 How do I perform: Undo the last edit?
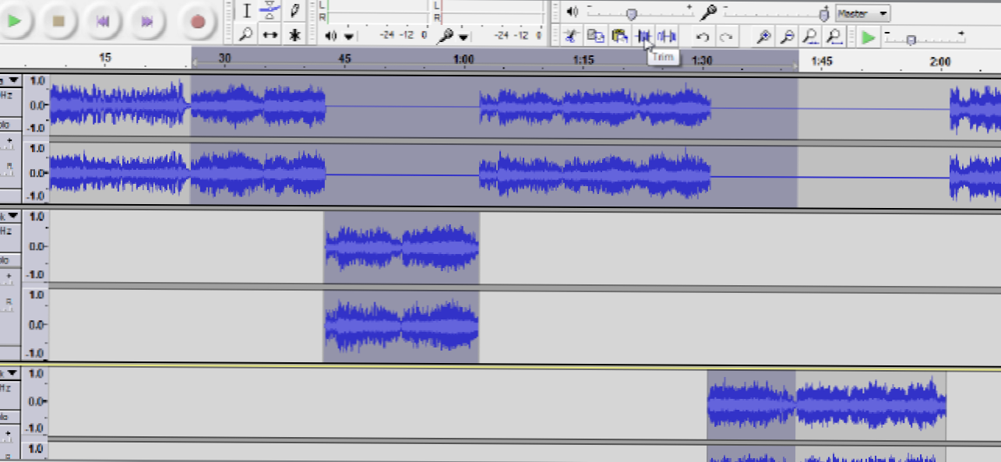click(703, 37)
